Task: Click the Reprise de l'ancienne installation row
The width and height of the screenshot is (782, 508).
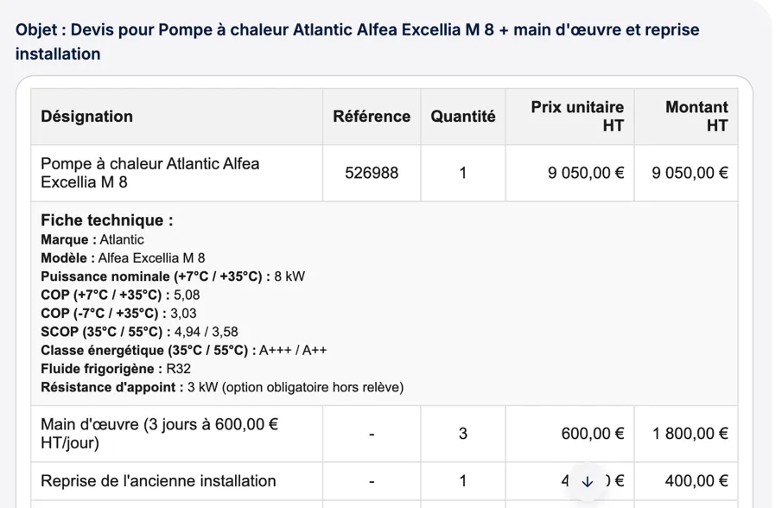Action: click(x=385, y=481)
